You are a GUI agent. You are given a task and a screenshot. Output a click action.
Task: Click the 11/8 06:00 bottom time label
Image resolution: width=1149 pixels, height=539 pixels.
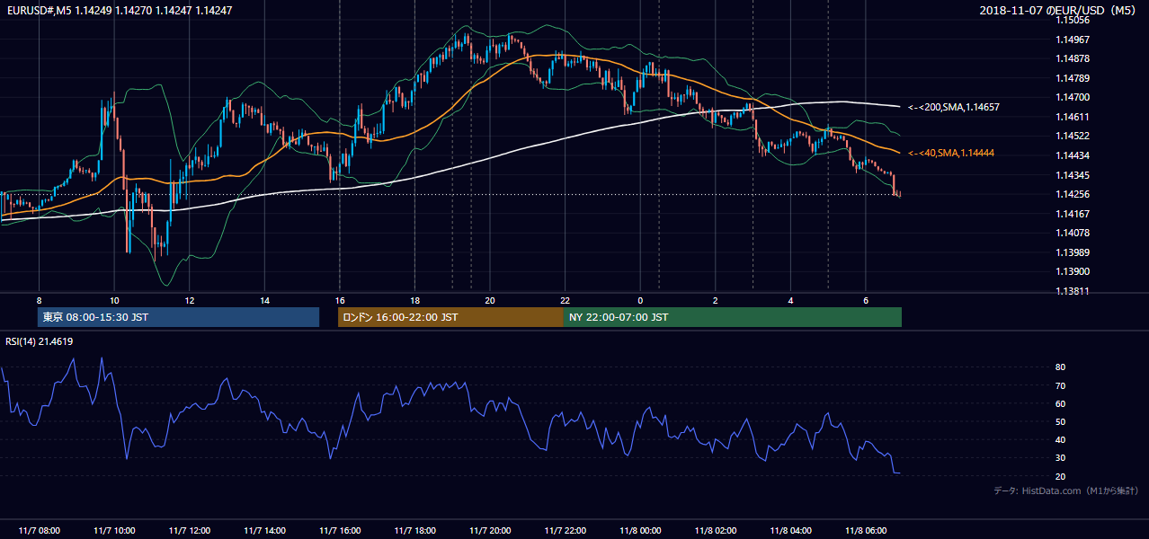click(x=865, y=530)
